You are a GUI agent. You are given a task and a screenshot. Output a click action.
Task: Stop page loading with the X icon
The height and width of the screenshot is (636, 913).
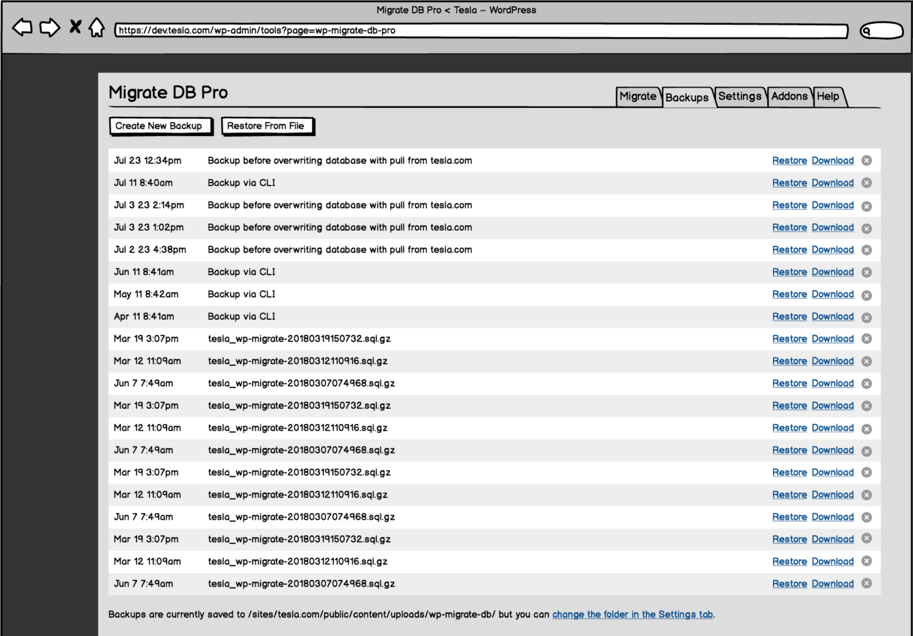point(75,27)
